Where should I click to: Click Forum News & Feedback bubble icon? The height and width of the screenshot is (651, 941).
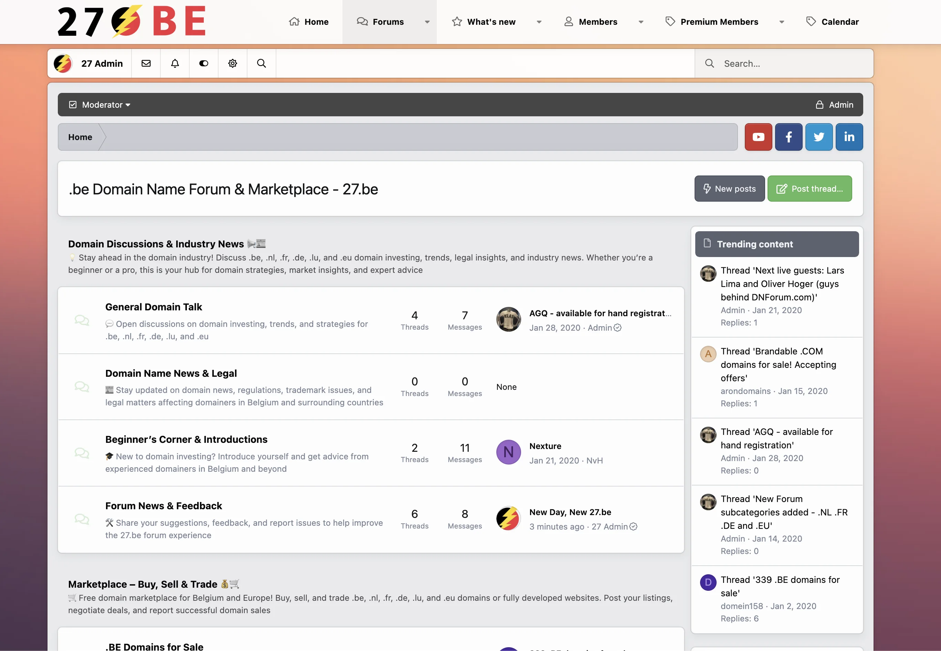(x=82, y=519)
